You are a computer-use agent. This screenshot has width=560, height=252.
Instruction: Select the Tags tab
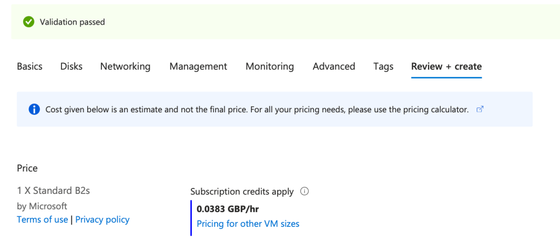coord(383,66)
